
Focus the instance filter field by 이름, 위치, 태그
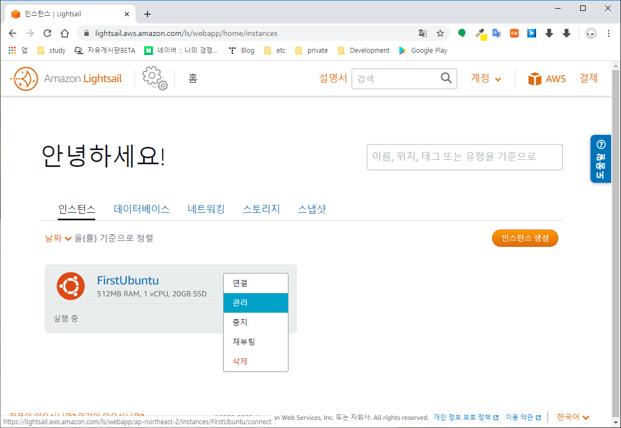click(465, 157)
